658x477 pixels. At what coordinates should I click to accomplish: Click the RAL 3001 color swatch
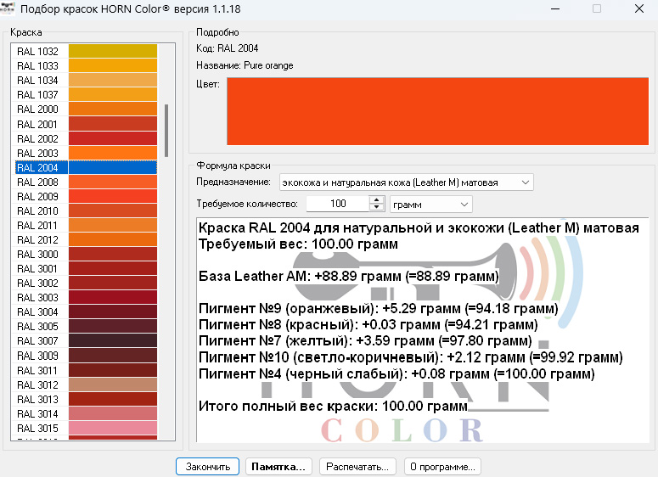[x=113, y=268]
